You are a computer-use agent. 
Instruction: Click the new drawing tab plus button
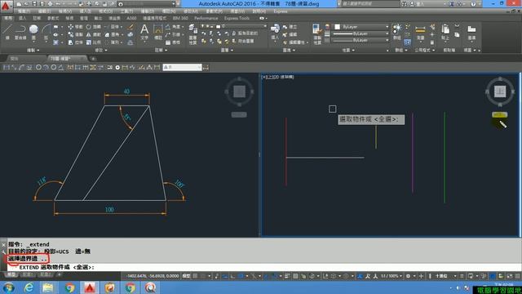(x=93, y=59)
